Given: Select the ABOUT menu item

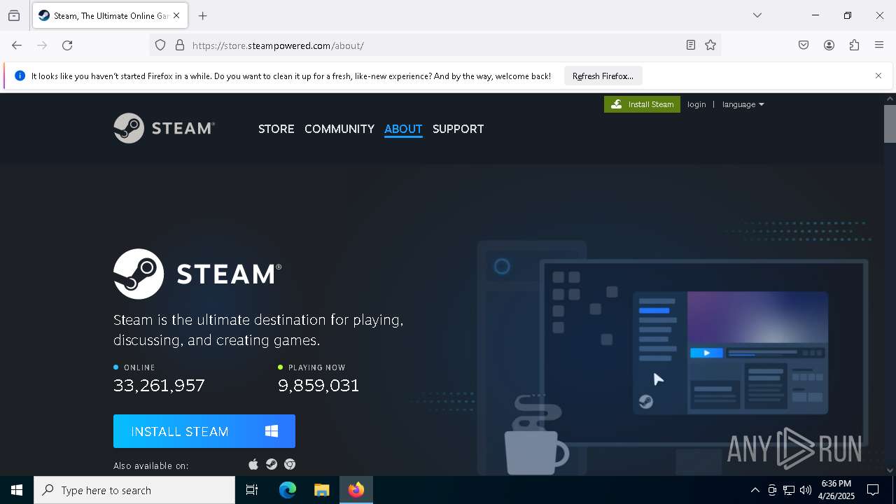Looking at the screenshot, I should coord(403,129).
